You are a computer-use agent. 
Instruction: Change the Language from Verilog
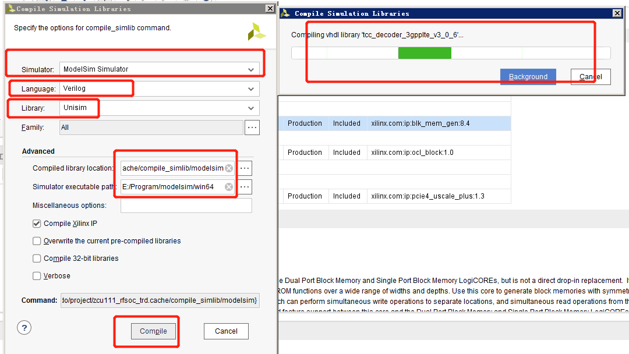[x=250, y=88]
